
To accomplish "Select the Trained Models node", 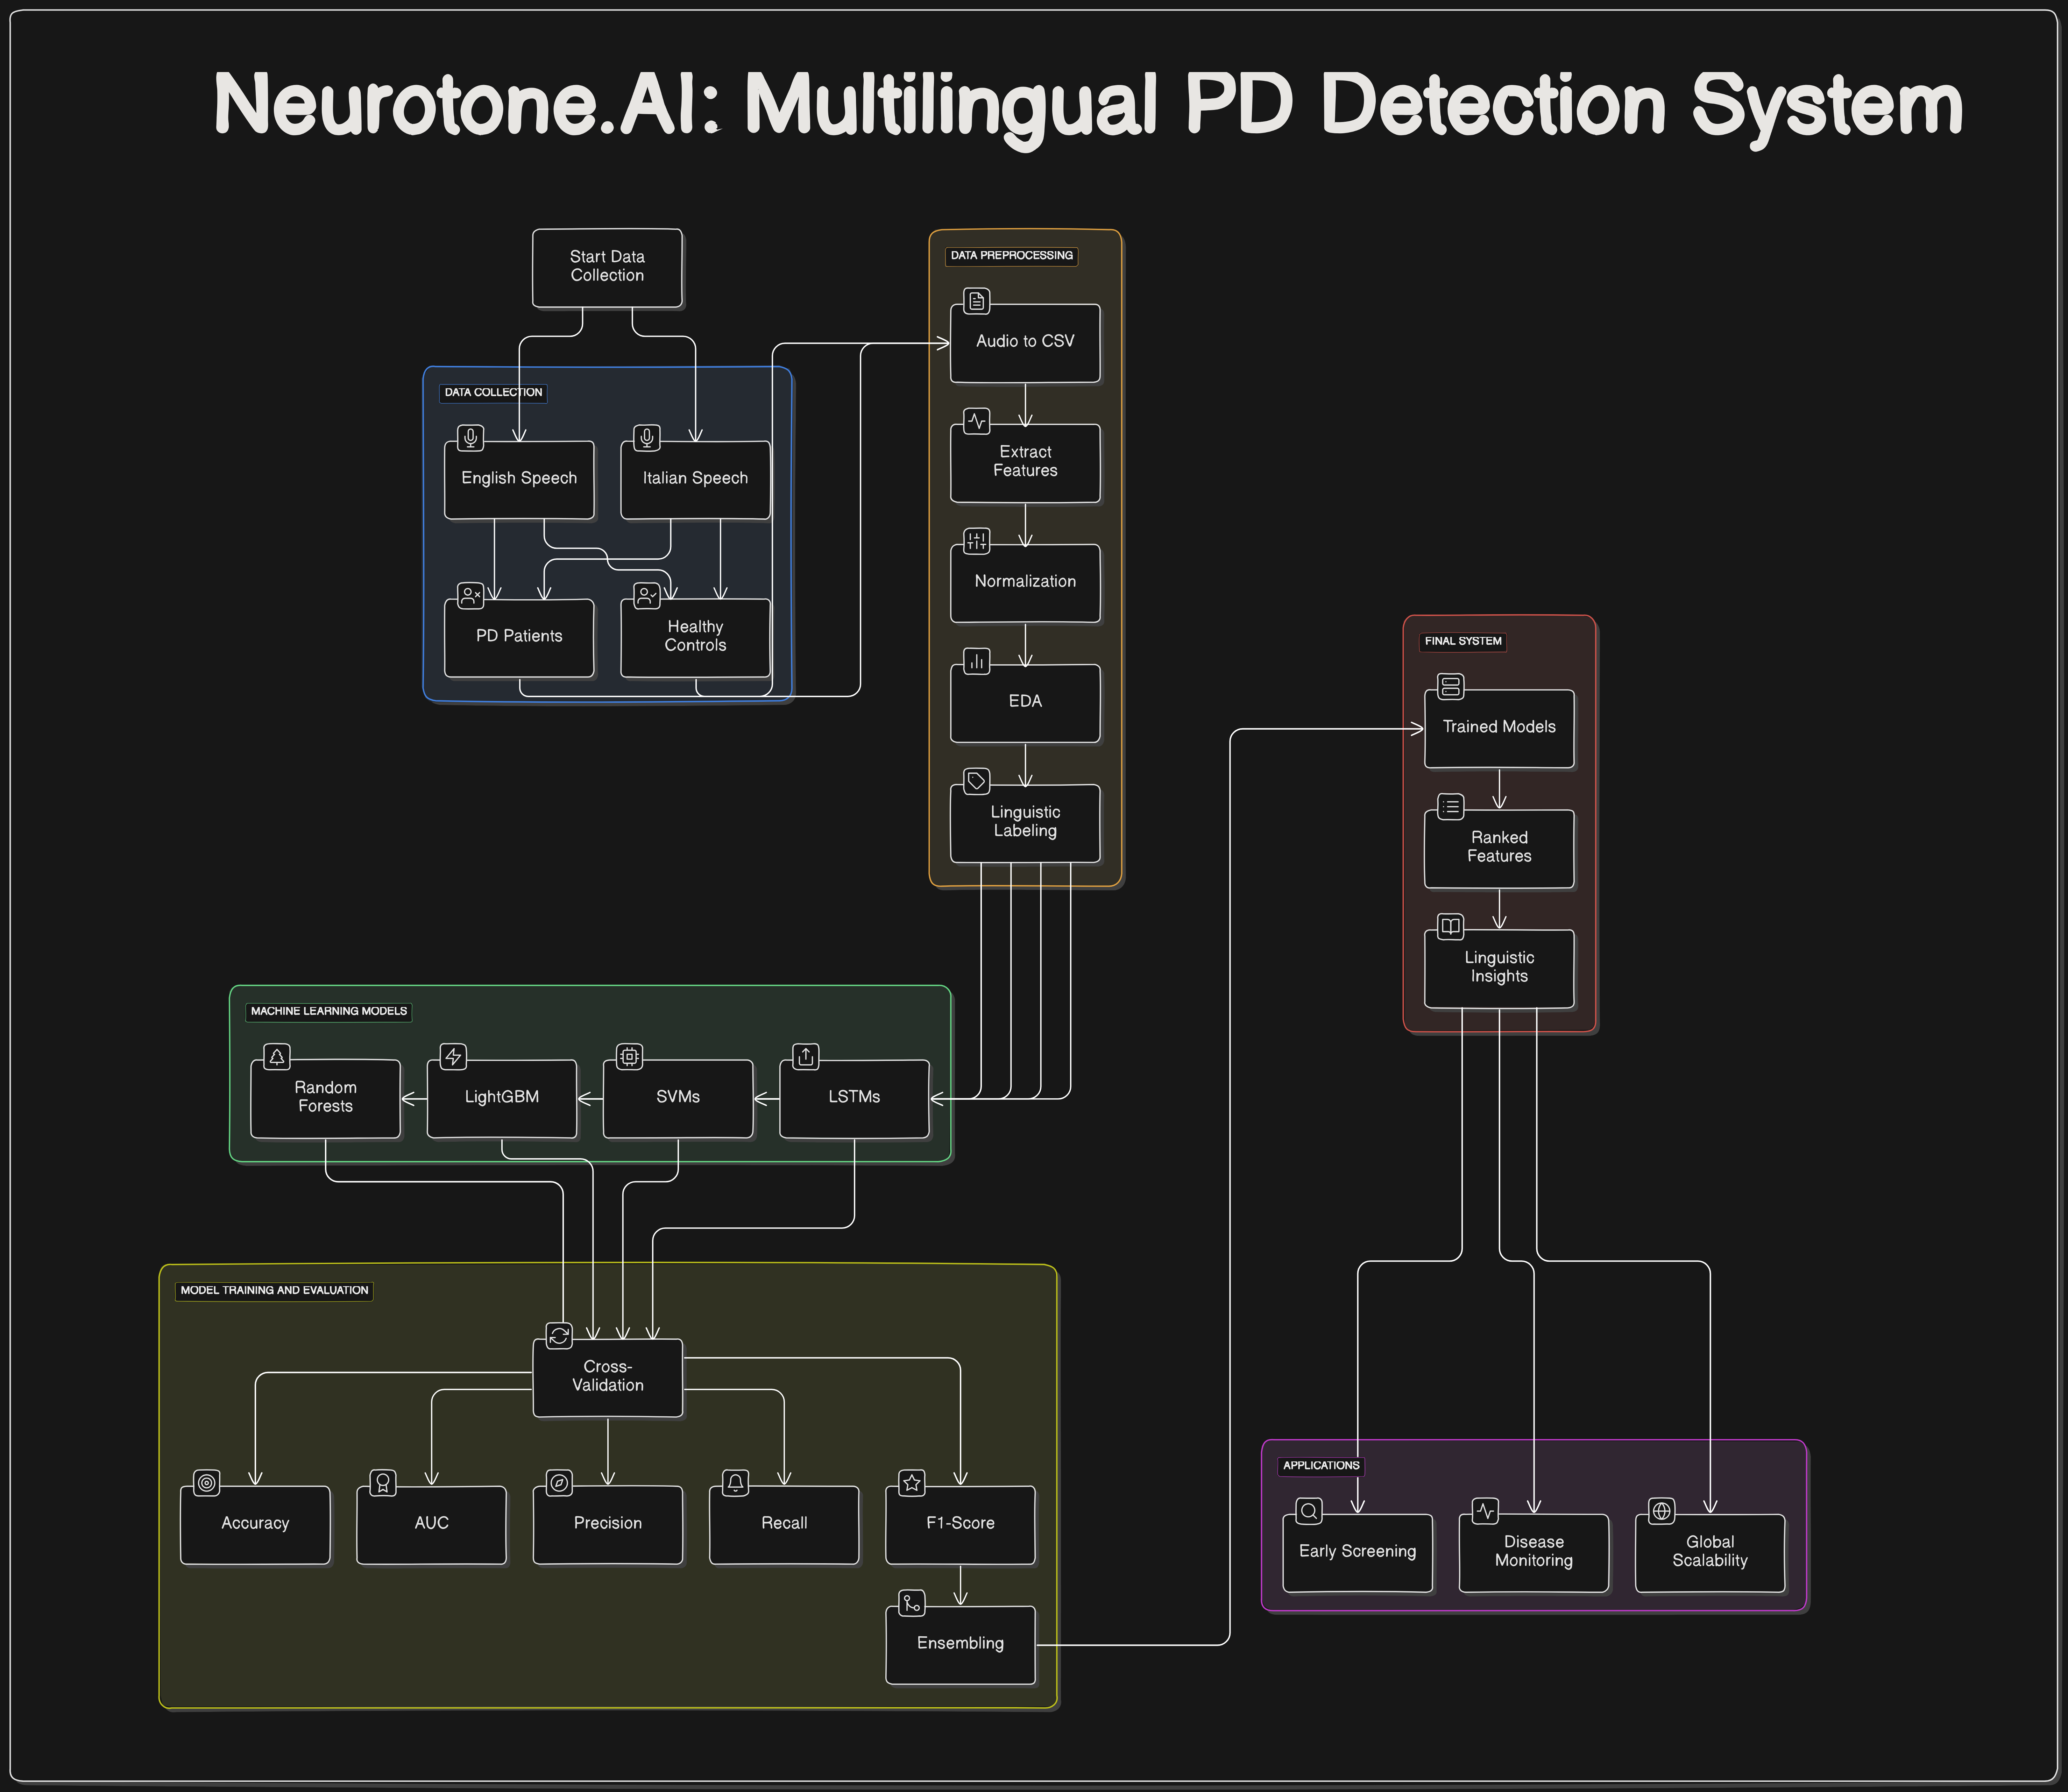I will coord(1499,729).
